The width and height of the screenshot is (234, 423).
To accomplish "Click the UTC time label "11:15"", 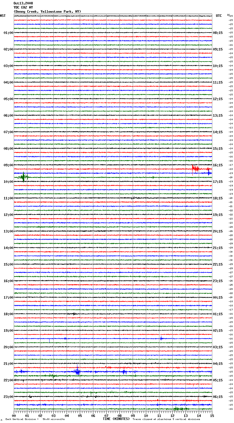I will point(218,82).
